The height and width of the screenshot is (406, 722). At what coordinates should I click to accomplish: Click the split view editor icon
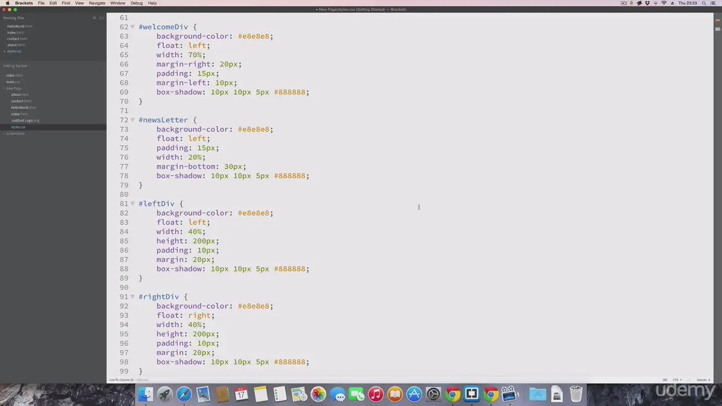coord(102,18)
